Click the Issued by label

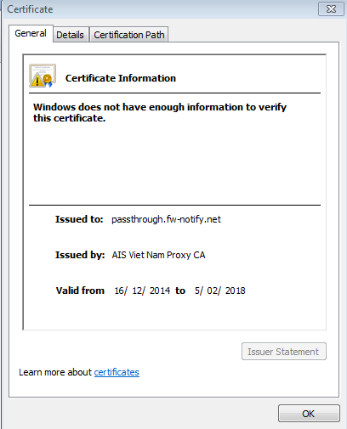[80, 255]
